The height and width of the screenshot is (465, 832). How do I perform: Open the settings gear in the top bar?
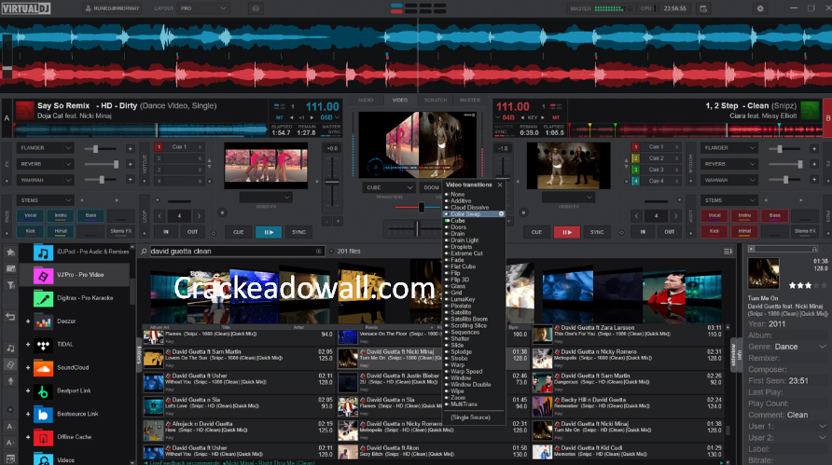point(760,8)
